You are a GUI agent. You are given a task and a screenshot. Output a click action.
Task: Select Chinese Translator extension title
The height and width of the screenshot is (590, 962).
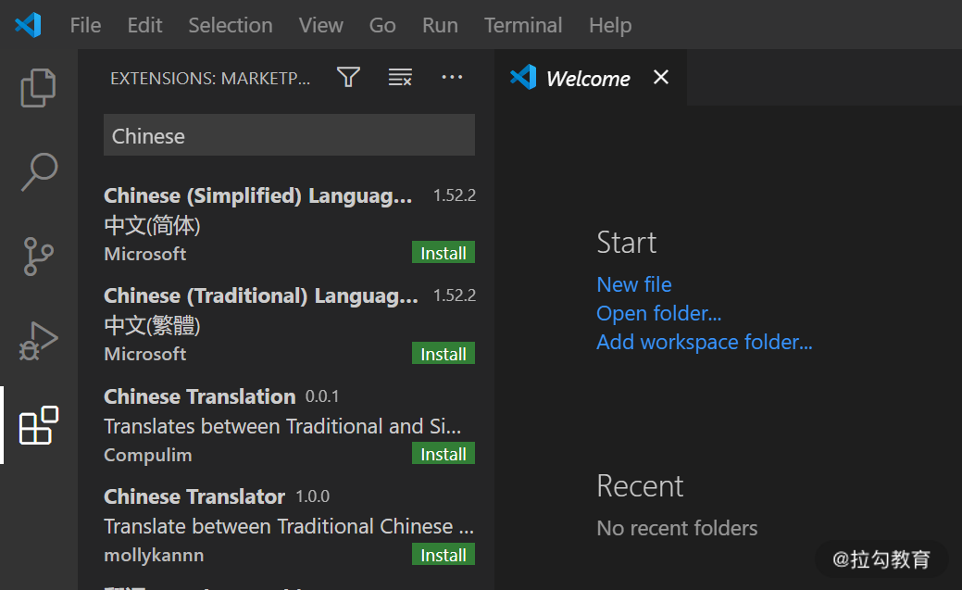[x=194, y=496]
